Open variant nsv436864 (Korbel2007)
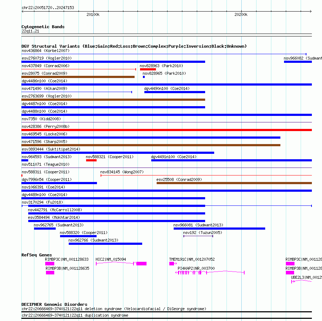This screenshot has height=321, width=322. (46, 51)
